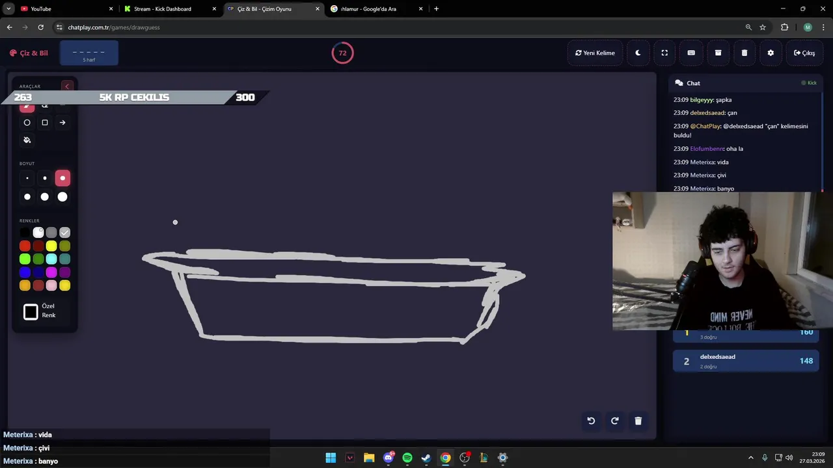The image size is (833, 468).
Task: Pick the checked light gray swatch
Action: pos(65,233)
